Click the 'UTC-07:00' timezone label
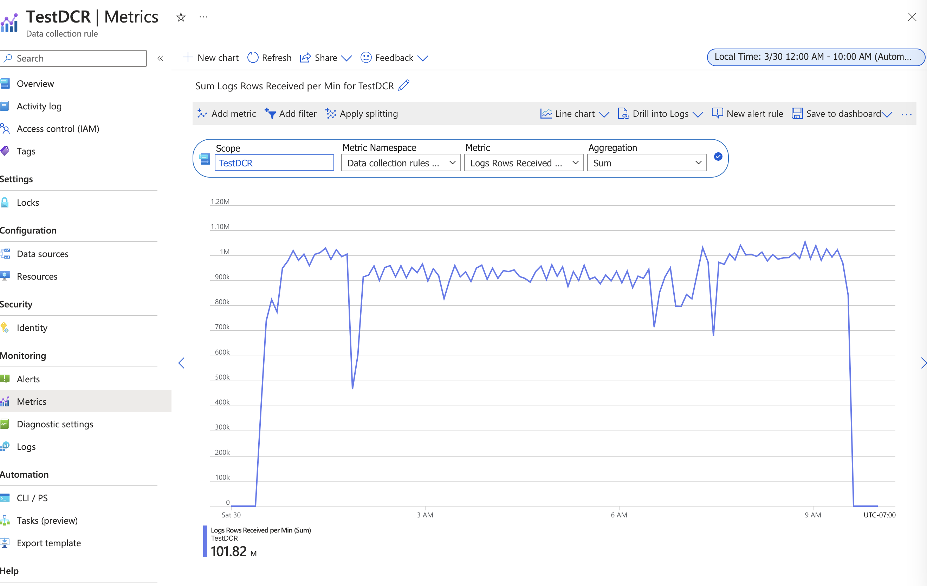The image size is (927, 586). (880, 515)
